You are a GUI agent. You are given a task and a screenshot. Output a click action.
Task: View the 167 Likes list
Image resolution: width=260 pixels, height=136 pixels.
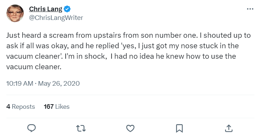[56, 107]
